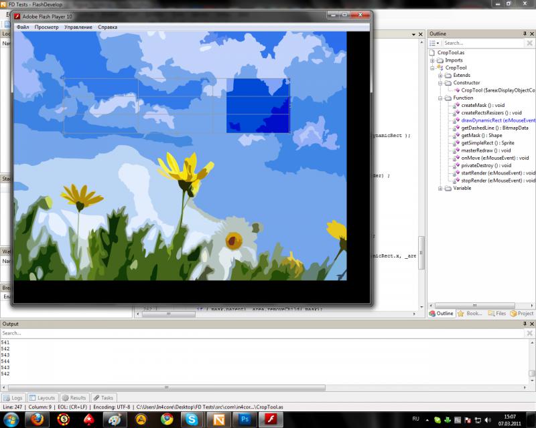Screen dimensions: 536x428
Task: Collapse the CropTool class node
Action: (x=432, y=68)
